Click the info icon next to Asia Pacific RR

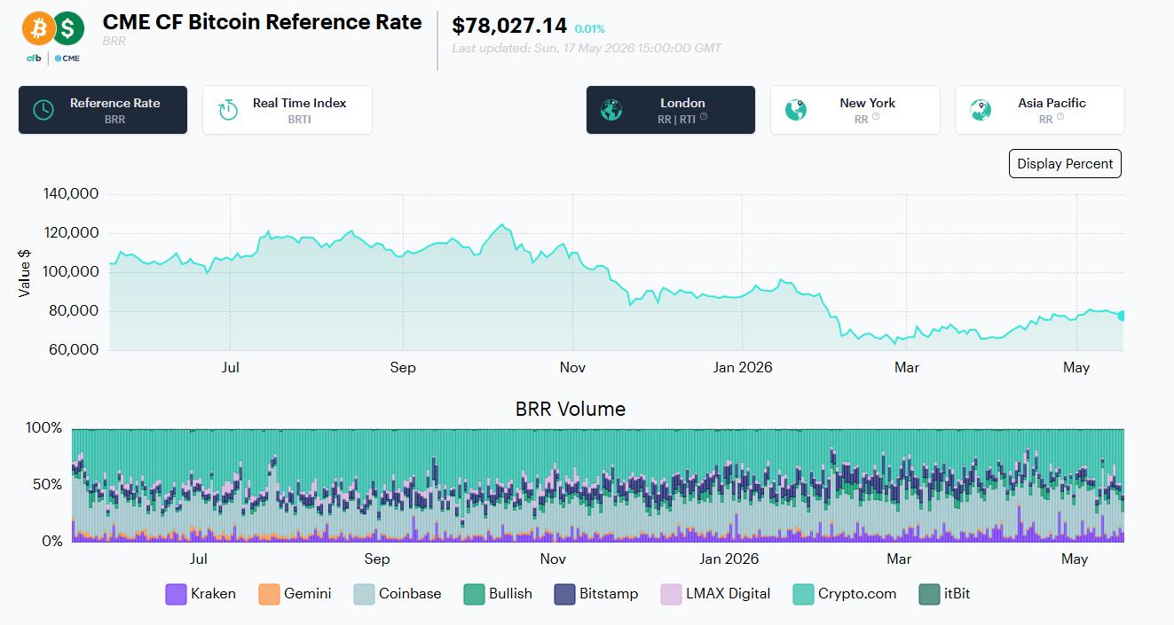pos(1060,117)
